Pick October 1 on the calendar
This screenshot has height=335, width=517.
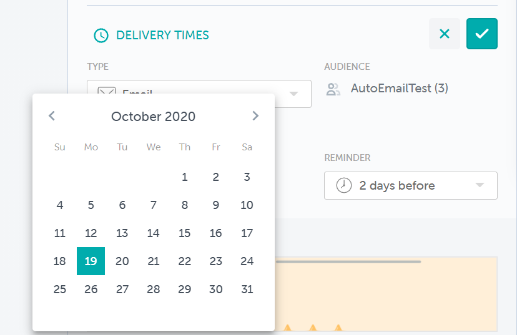click(x=185, y=177)
